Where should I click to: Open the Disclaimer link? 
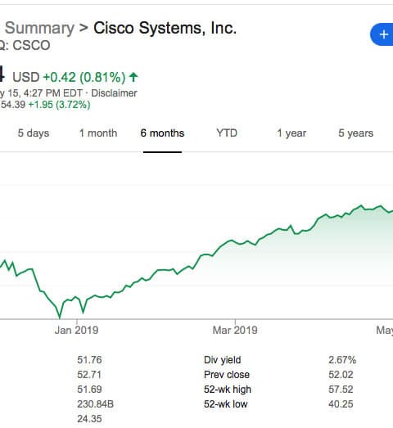tap(114, 93)
